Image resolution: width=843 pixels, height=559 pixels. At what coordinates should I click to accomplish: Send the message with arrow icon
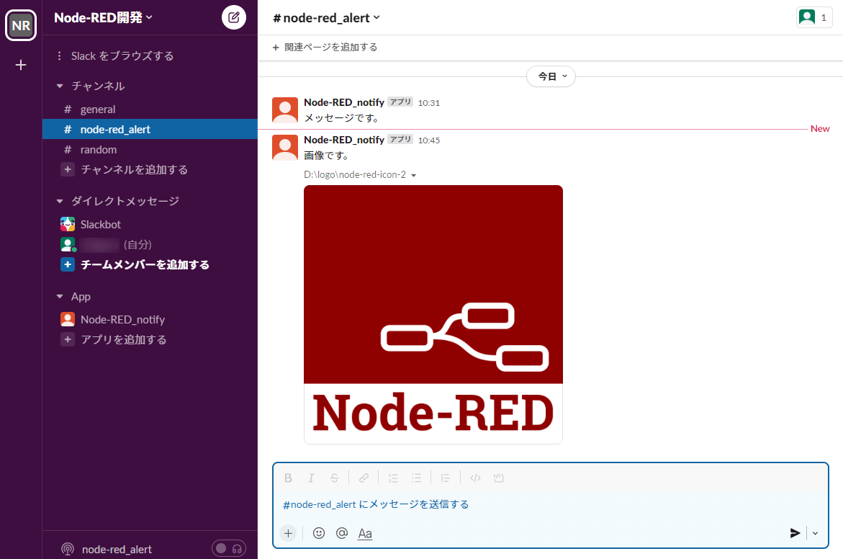point(795,533)
